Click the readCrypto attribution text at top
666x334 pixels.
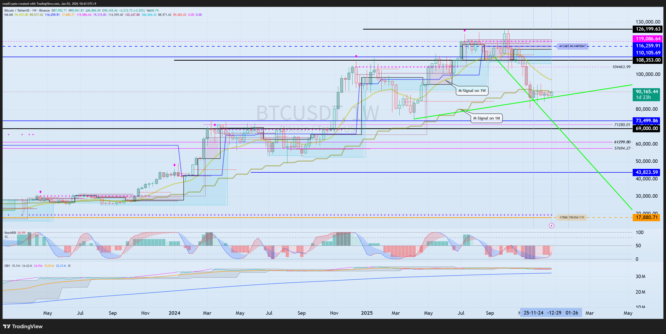click(x=49, y=4)
